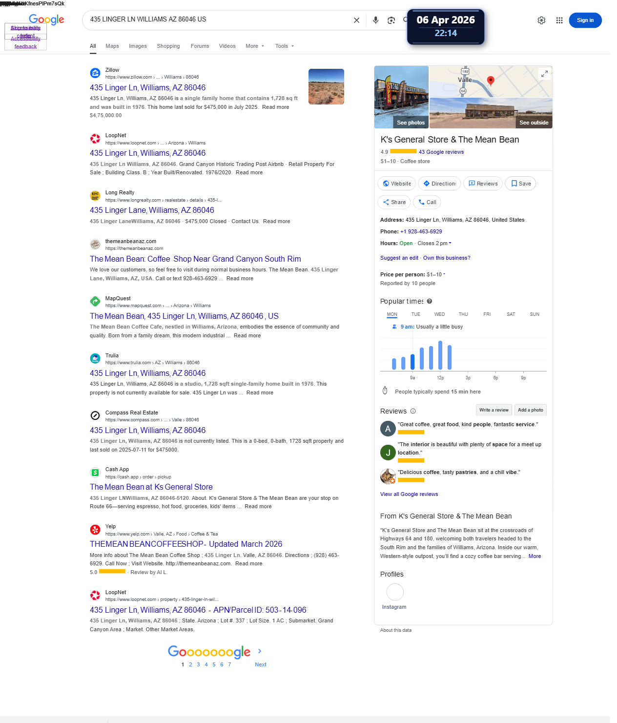This screenshot has height=723, width=617.
Task: Click the Compass Real Estate favicon
Action: pyautogui.click(x=95, y=416)
